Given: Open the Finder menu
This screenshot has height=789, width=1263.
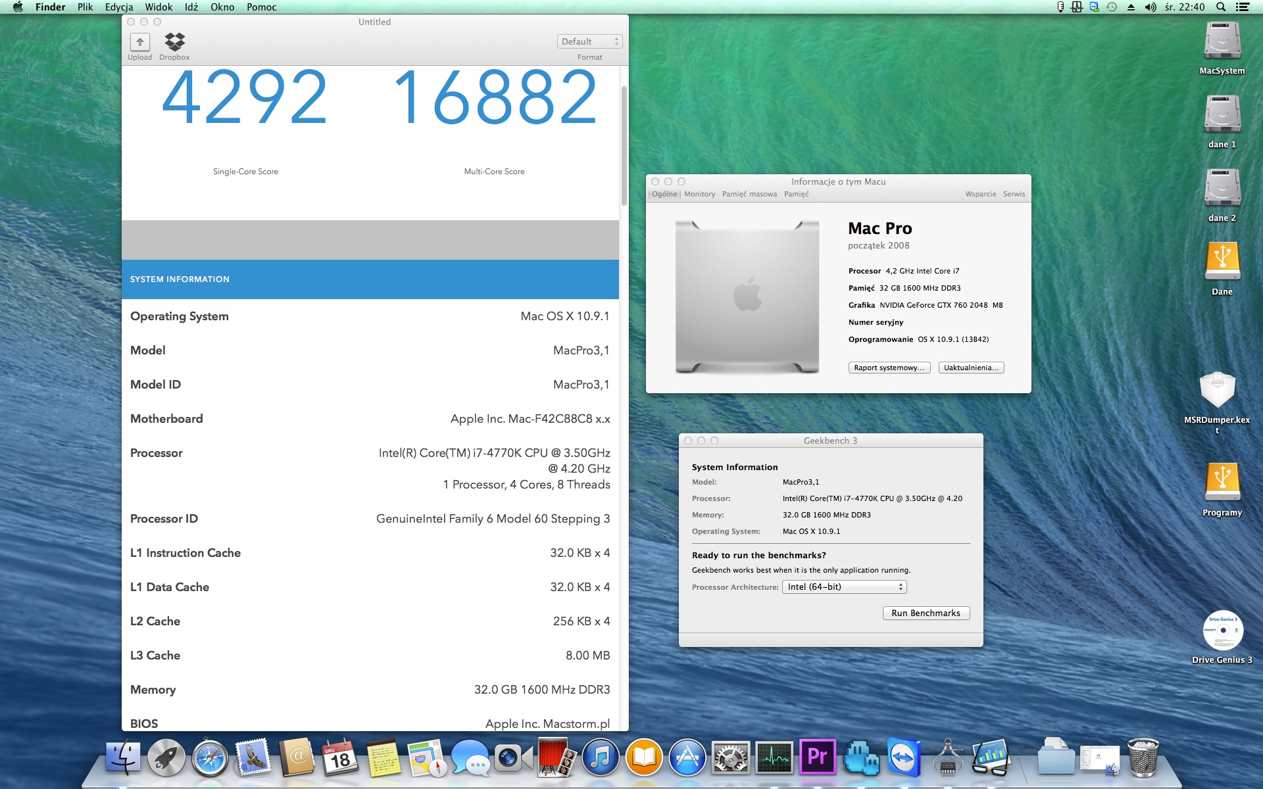Looking at the screenshot, I should pos(50,7).
